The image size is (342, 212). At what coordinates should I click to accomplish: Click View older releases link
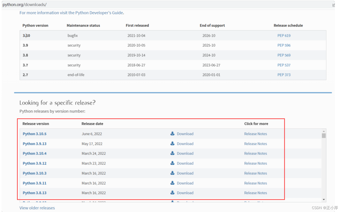click(37, 208)
